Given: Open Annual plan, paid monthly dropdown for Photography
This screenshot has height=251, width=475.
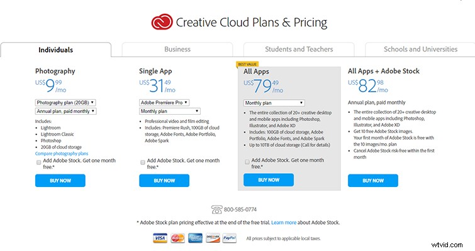Looking at the screenshot, I should click(65, 111).
